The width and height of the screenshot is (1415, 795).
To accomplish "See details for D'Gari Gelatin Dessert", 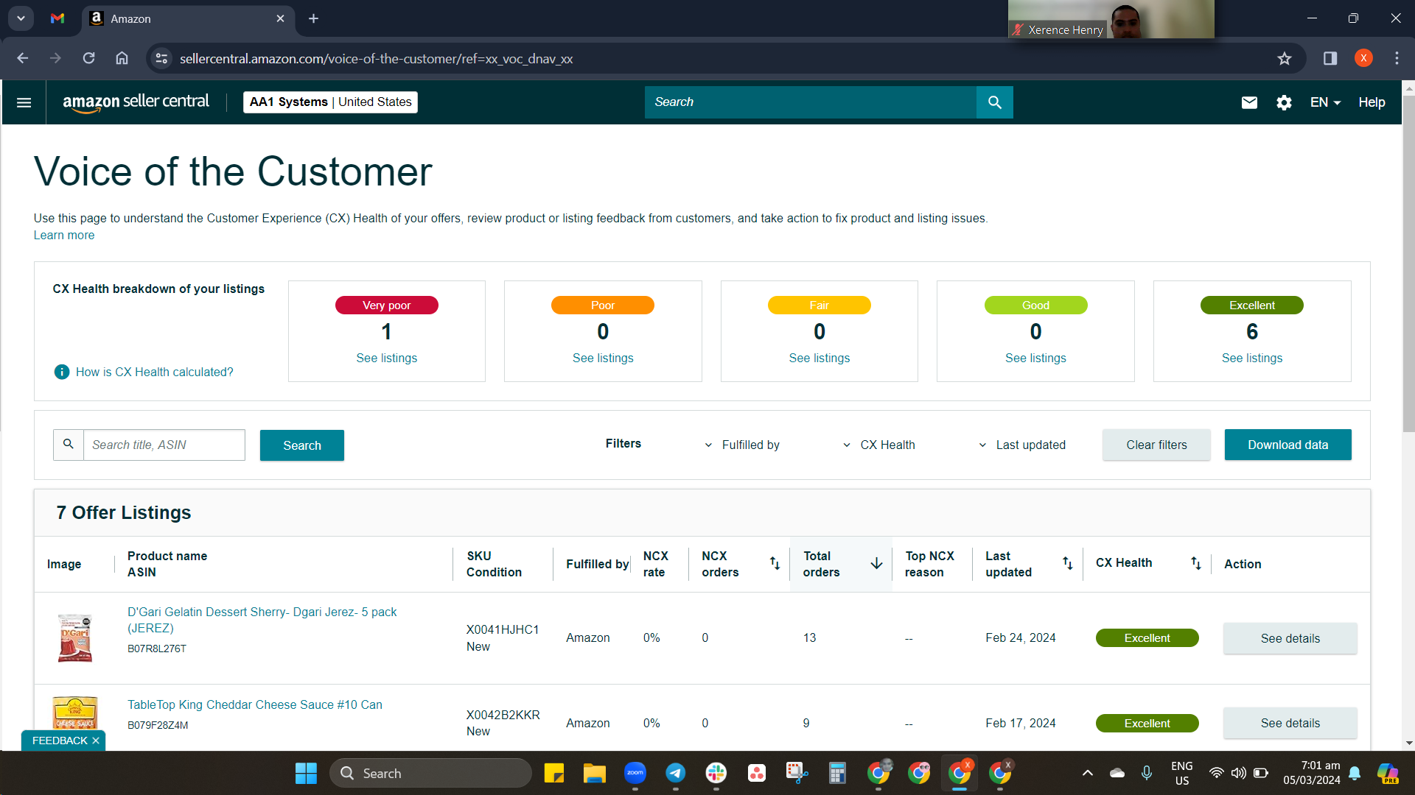I will click(x=1290, y=638).
